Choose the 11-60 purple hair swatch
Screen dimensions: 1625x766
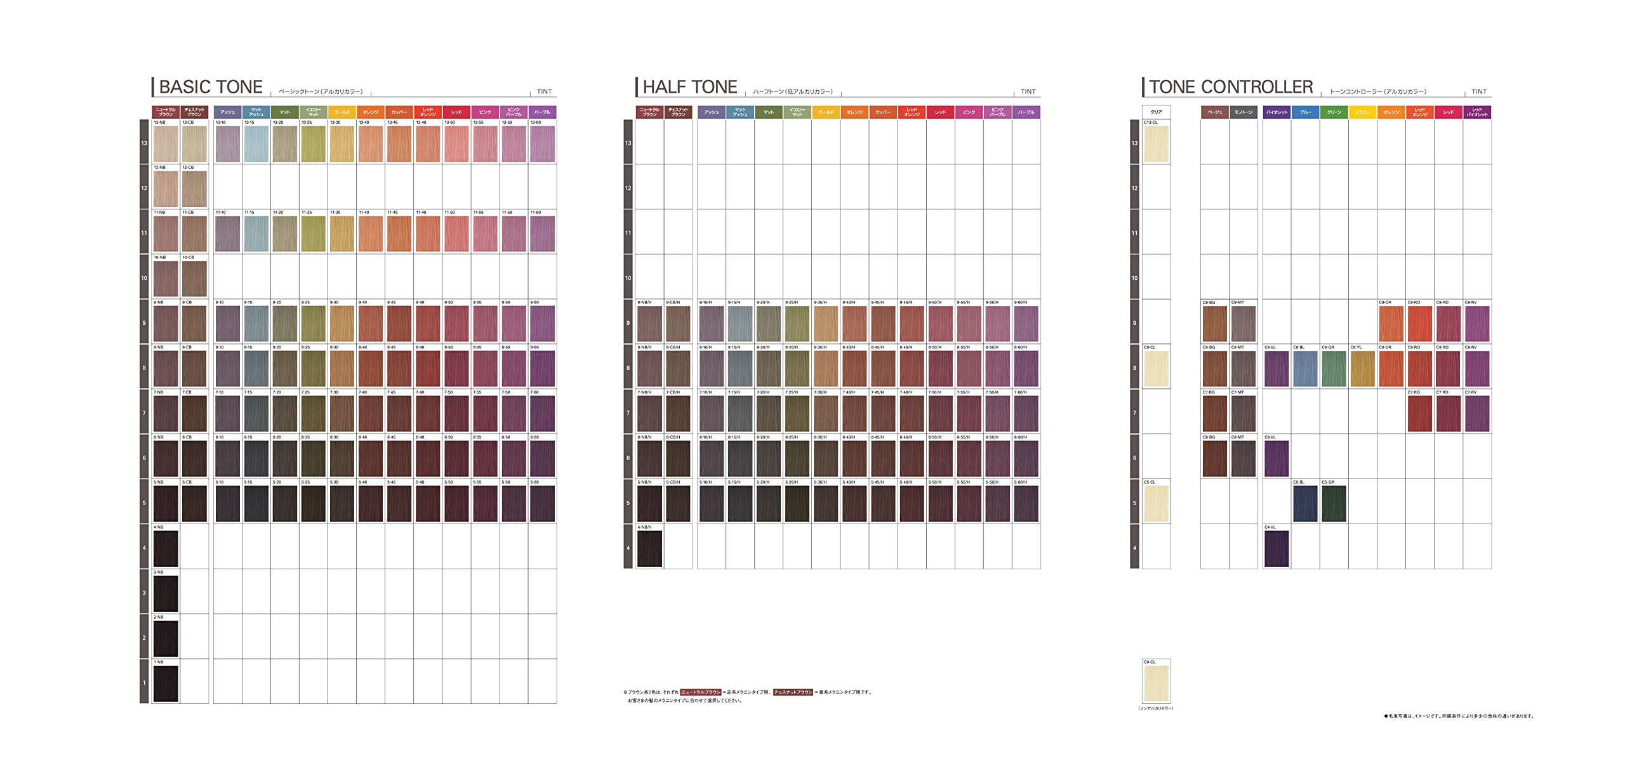click(542, 234)
